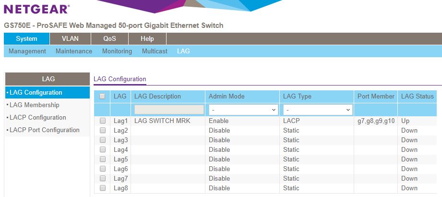The height and width of the screenshot is (197, 442).
Task: Open the Maintenance submenu
Action: 74,51
